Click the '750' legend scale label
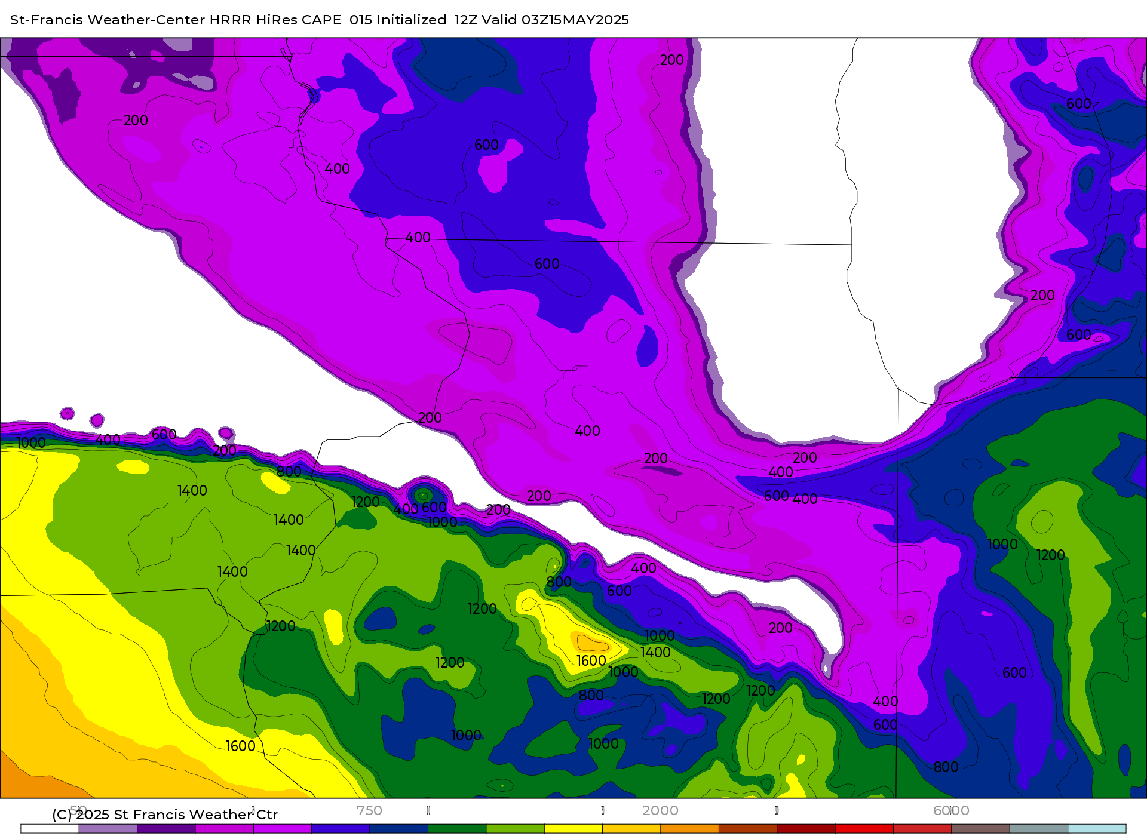1147x836 pixels. (x=369, y=810)
